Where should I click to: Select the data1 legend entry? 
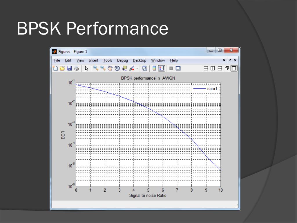(x=205, y=89)
